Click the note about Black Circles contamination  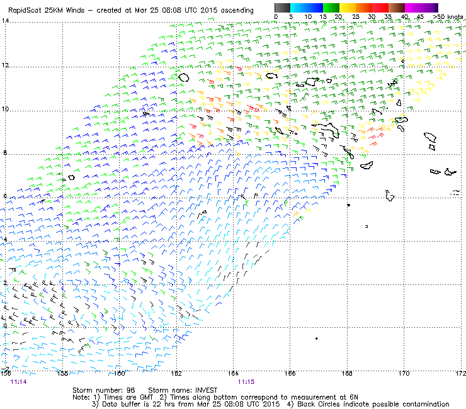(x=368, y=404)
